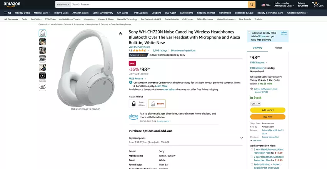Open the Electronics search category dropdown
Viewport: 327px width, 169px height.
tap(63, 5)
